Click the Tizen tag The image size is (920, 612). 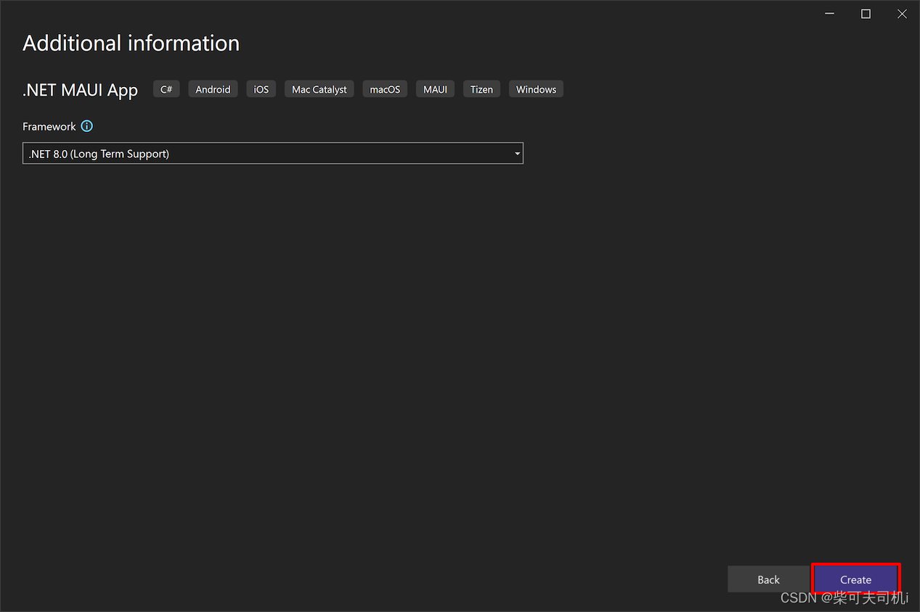[481, 89]
